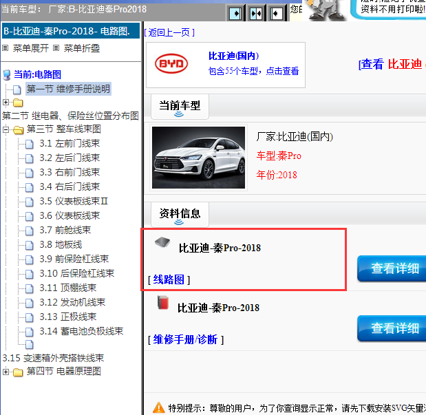This screenshot has height=415, width=426.
Task: Click the page icon beside 3.14 蓄电池负极线束
Action: 30,332
